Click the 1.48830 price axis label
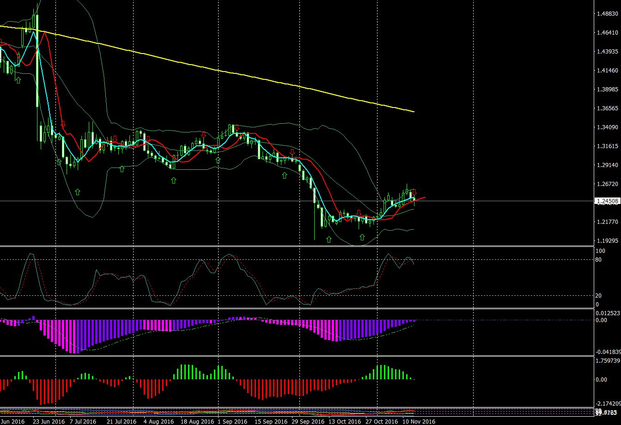Screen dimensions: 621x425 [608, 14]
